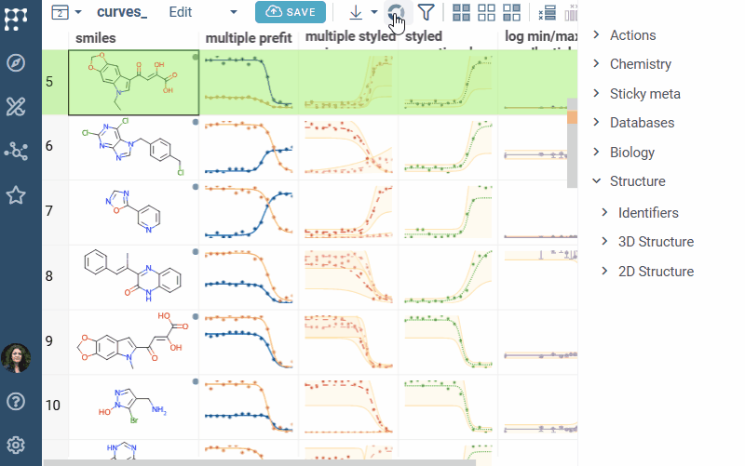Click multiple prefit curve in row 6
Screen dimensions: 745x466
click(x=249, y=147)
